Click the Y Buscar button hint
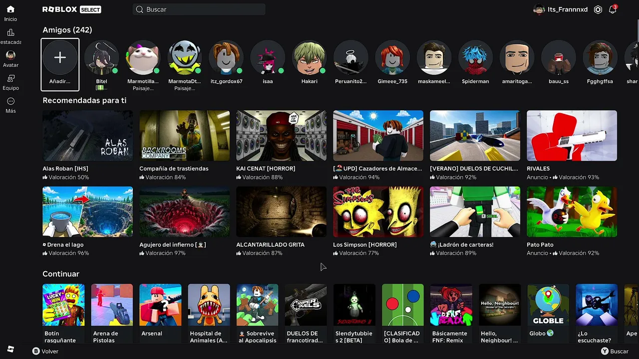The height and width of the screenshot is (359, 639). [615, 351]
